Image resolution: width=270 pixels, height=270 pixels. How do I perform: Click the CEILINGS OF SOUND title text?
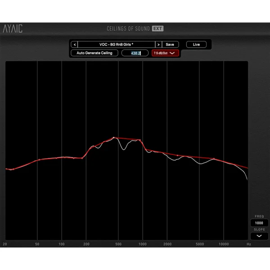(x=128, y=29)
